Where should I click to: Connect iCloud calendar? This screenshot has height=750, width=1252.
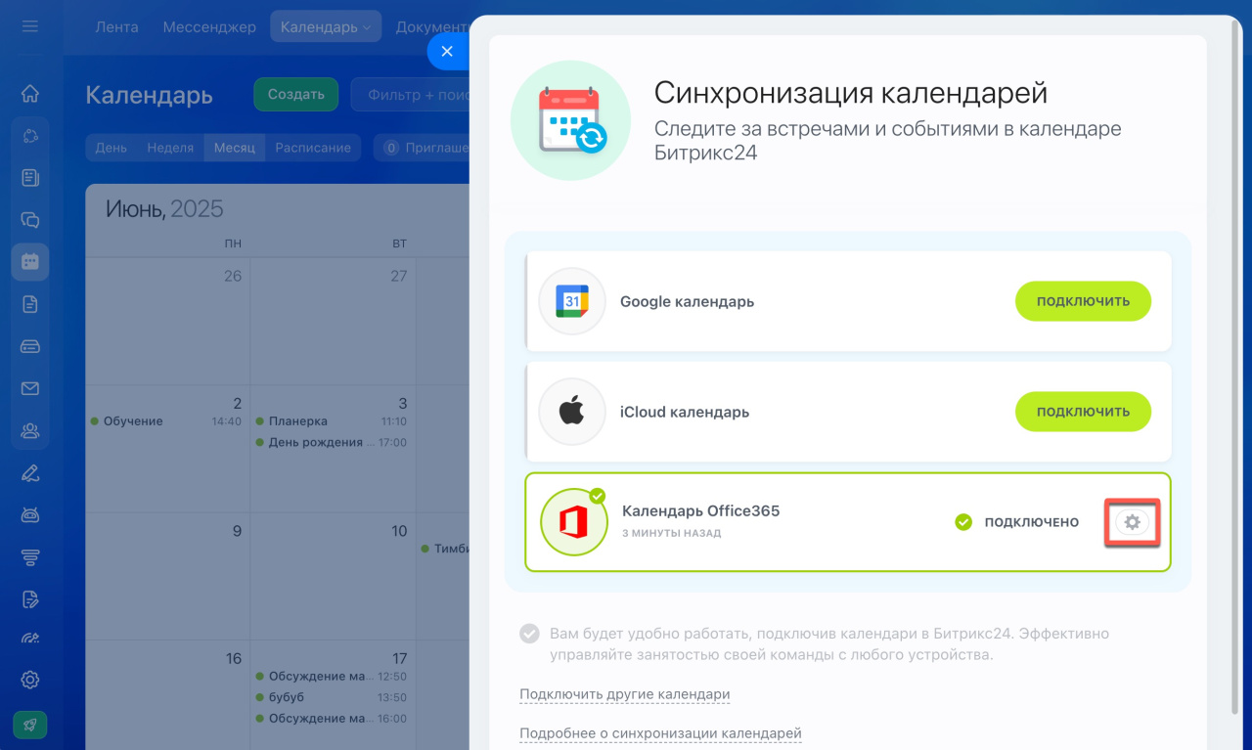click(x=1083, y=412)
